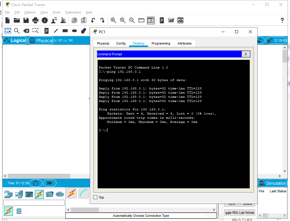The height and width of the screenshot is (221, 290).
Task: Select Connections lightning category
Action: (39, 194)
